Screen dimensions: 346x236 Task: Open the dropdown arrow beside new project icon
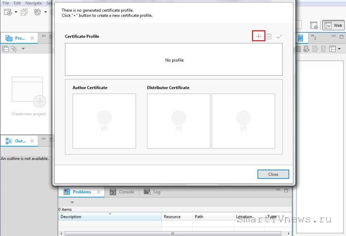click(16, 12)
